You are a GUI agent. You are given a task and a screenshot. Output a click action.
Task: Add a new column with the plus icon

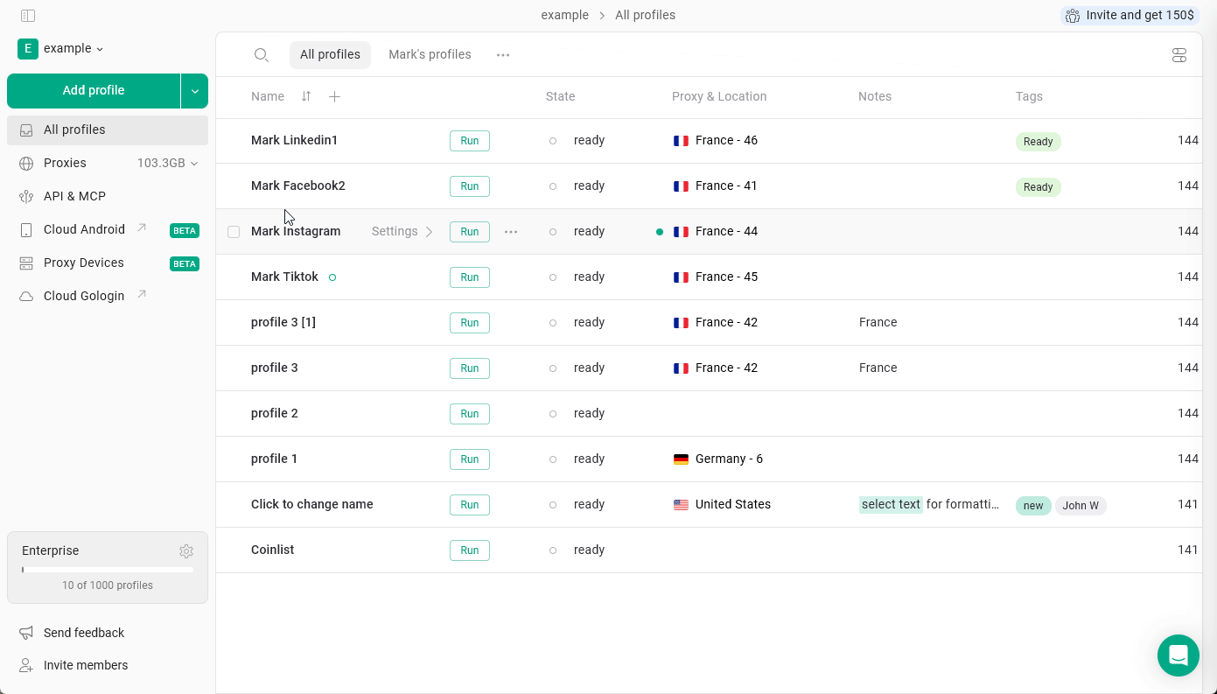click(334, 96)
